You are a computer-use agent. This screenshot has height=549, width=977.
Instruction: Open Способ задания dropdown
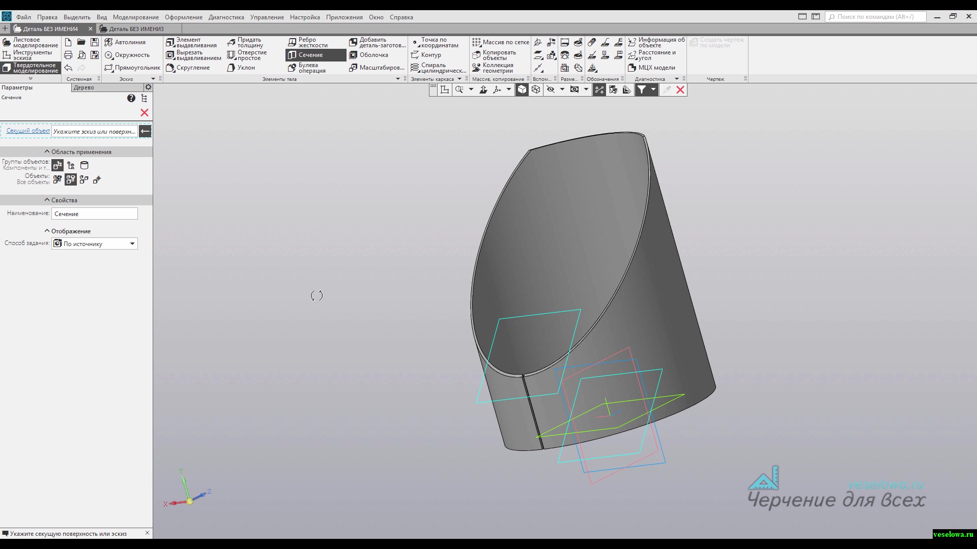pyautogui.click(x=95, y=244)
